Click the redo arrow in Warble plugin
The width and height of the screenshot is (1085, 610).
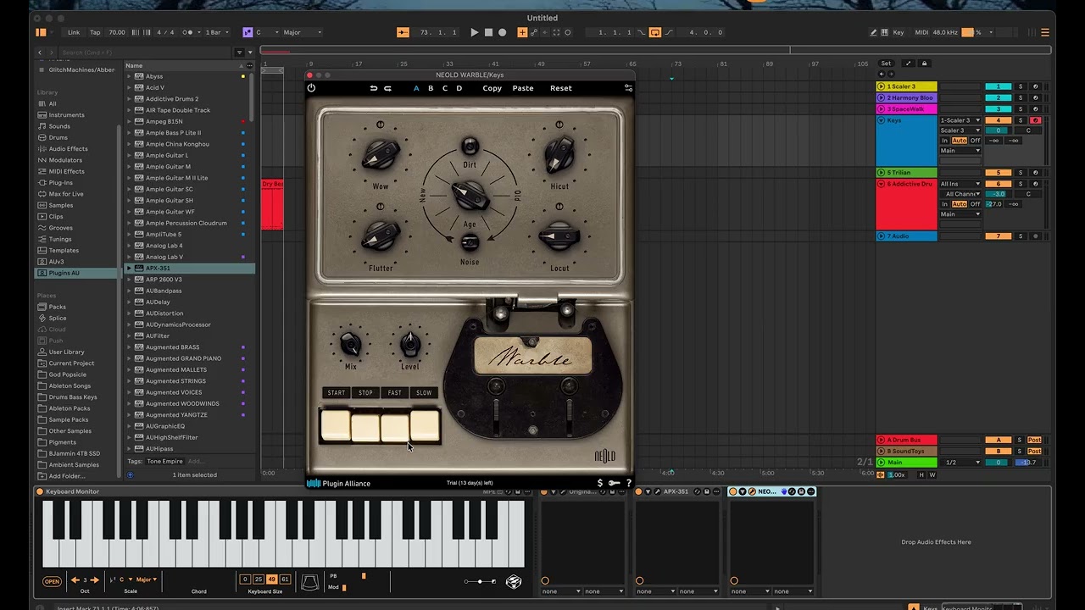(387, 88)
